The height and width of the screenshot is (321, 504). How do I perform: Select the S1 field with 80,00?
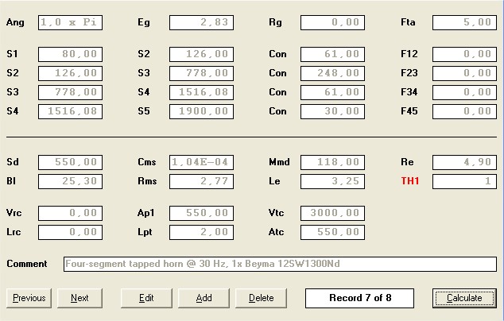coord(70,54)
